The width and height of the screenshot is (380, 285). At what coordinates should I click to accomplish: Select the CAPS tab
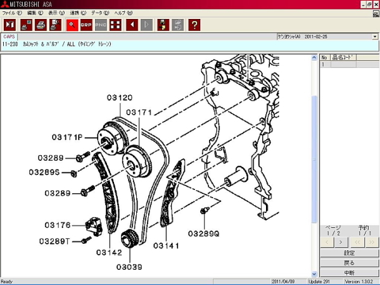point(9,37)
